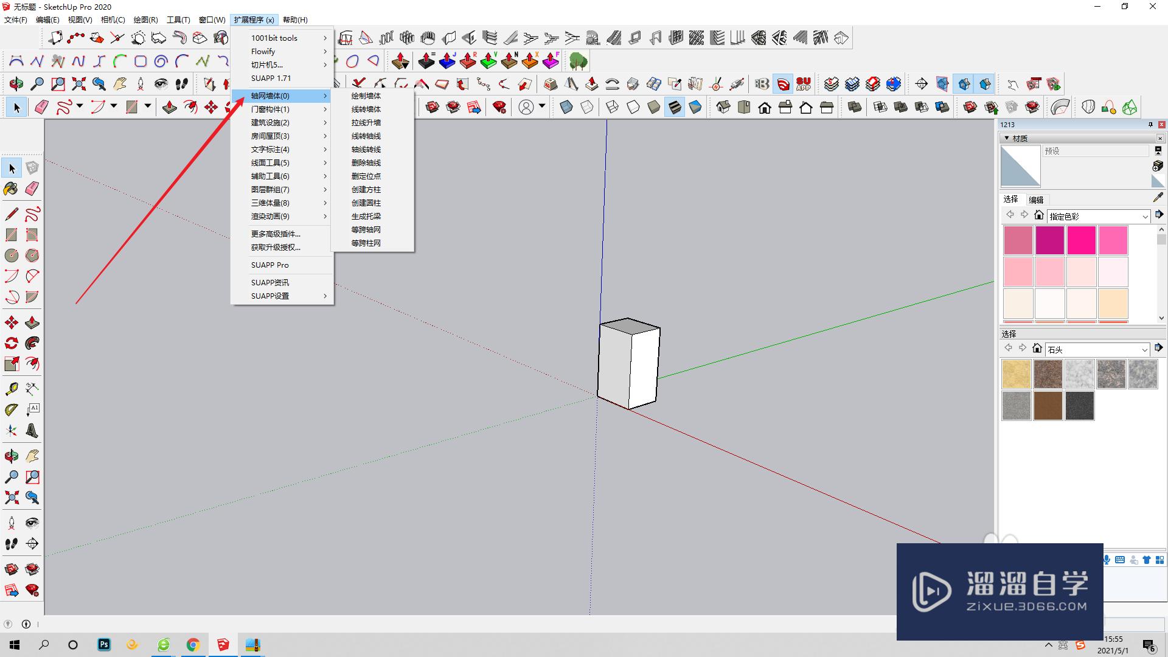
Task: Toggle the 1213 tray auto-hide pin
Action: pyautogui.click(x=1150, y=125)
